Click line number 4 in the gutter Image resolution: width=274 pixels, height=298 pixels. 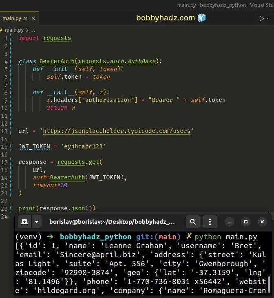6,62
